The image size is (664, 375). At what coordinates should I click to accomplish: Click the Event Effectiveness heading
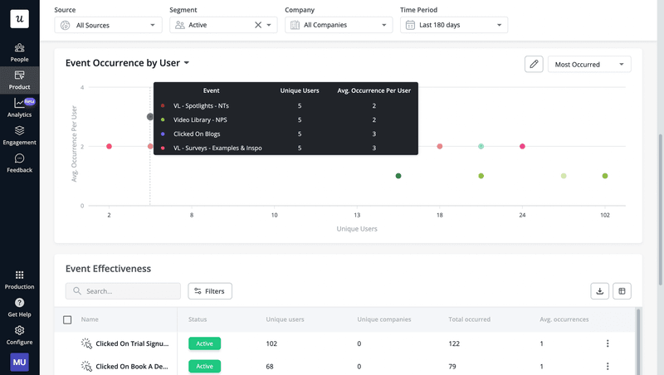point(108,268)
